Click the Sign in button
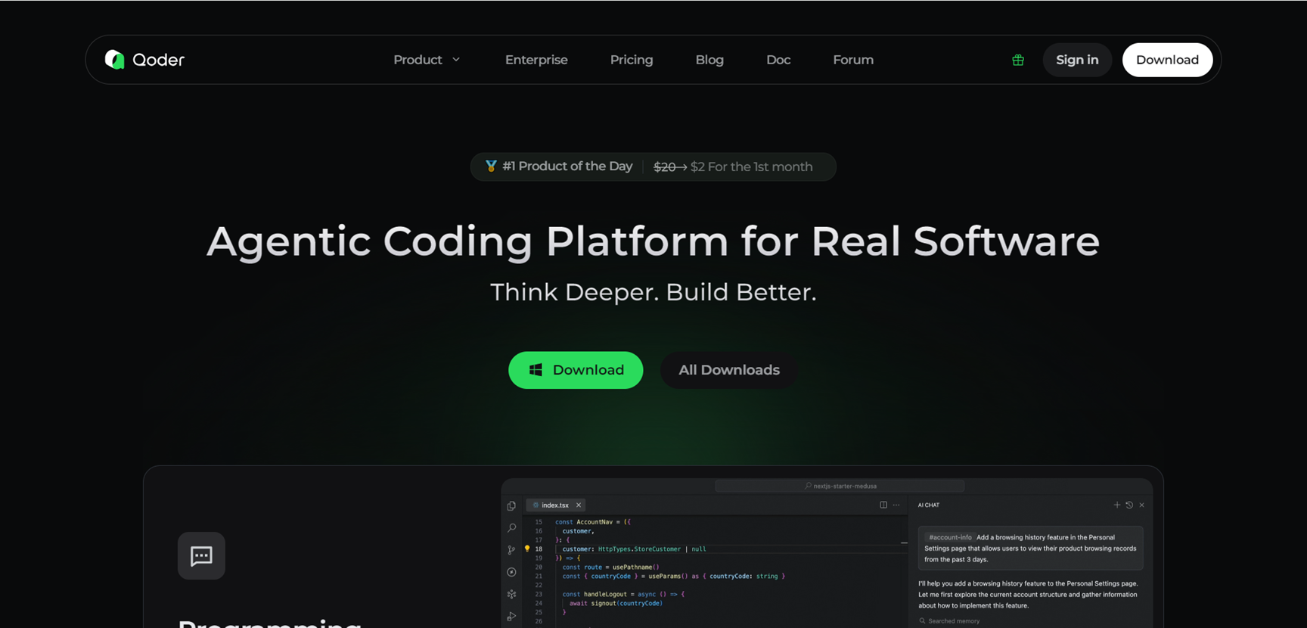1307x628 pixels. tap(1077, 60)
